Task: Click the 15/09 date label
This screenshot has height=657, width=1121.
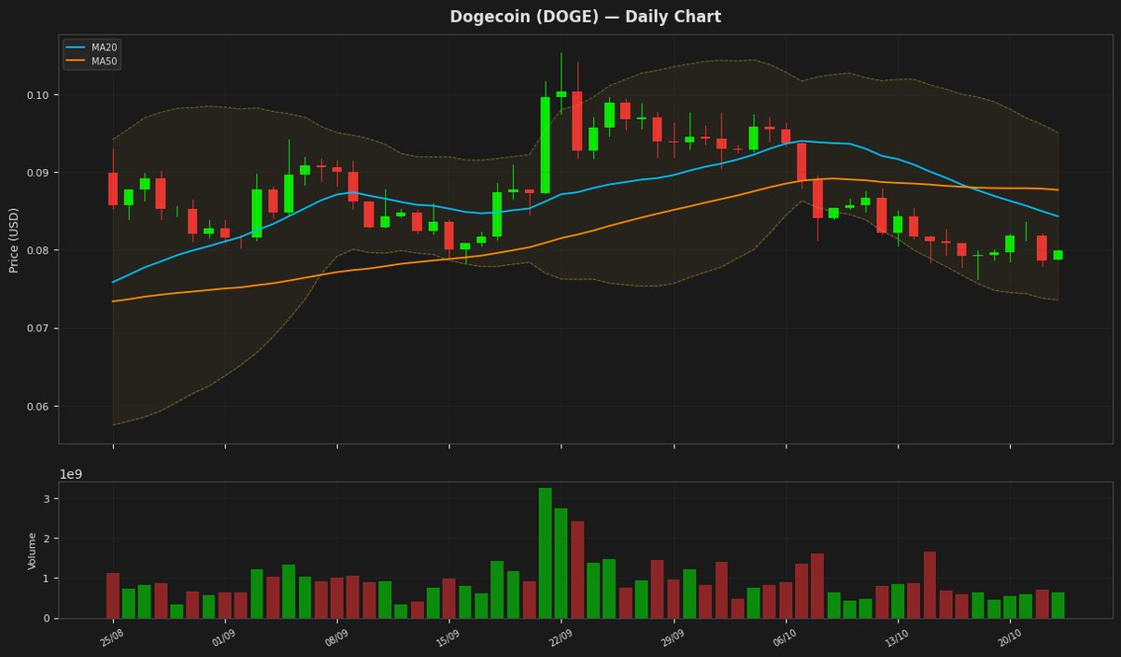Action: 447,637
